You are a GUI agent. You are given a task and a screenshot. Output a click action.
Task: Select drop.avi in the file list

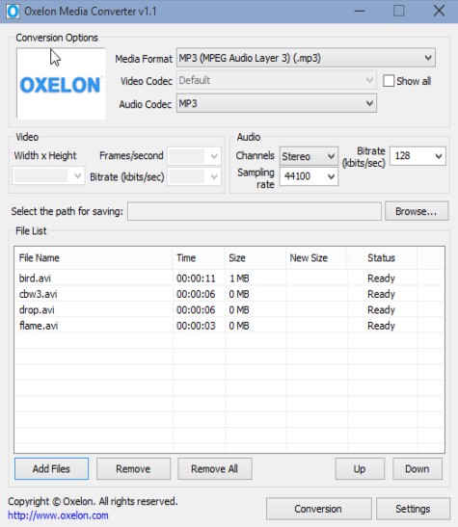coord(37,310)
